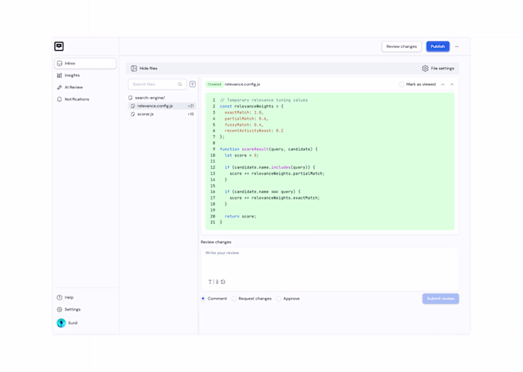
Task: Click the Review changes section heading
Action: (x=216, y=242)
